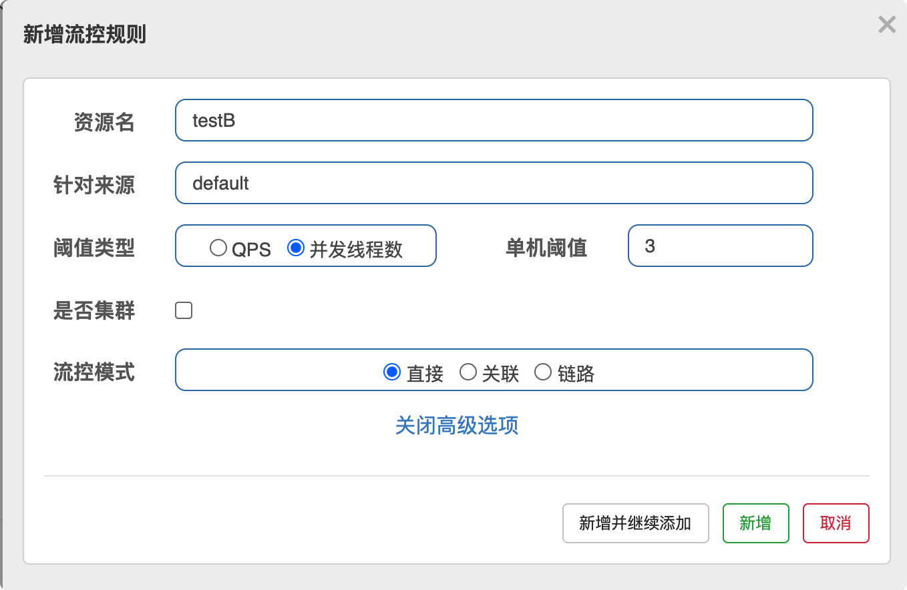The height and width of the screenshot is (590, 907).
Task: Collapse options via 关闭高级选项 link
Action: click(x=457, y=425)
